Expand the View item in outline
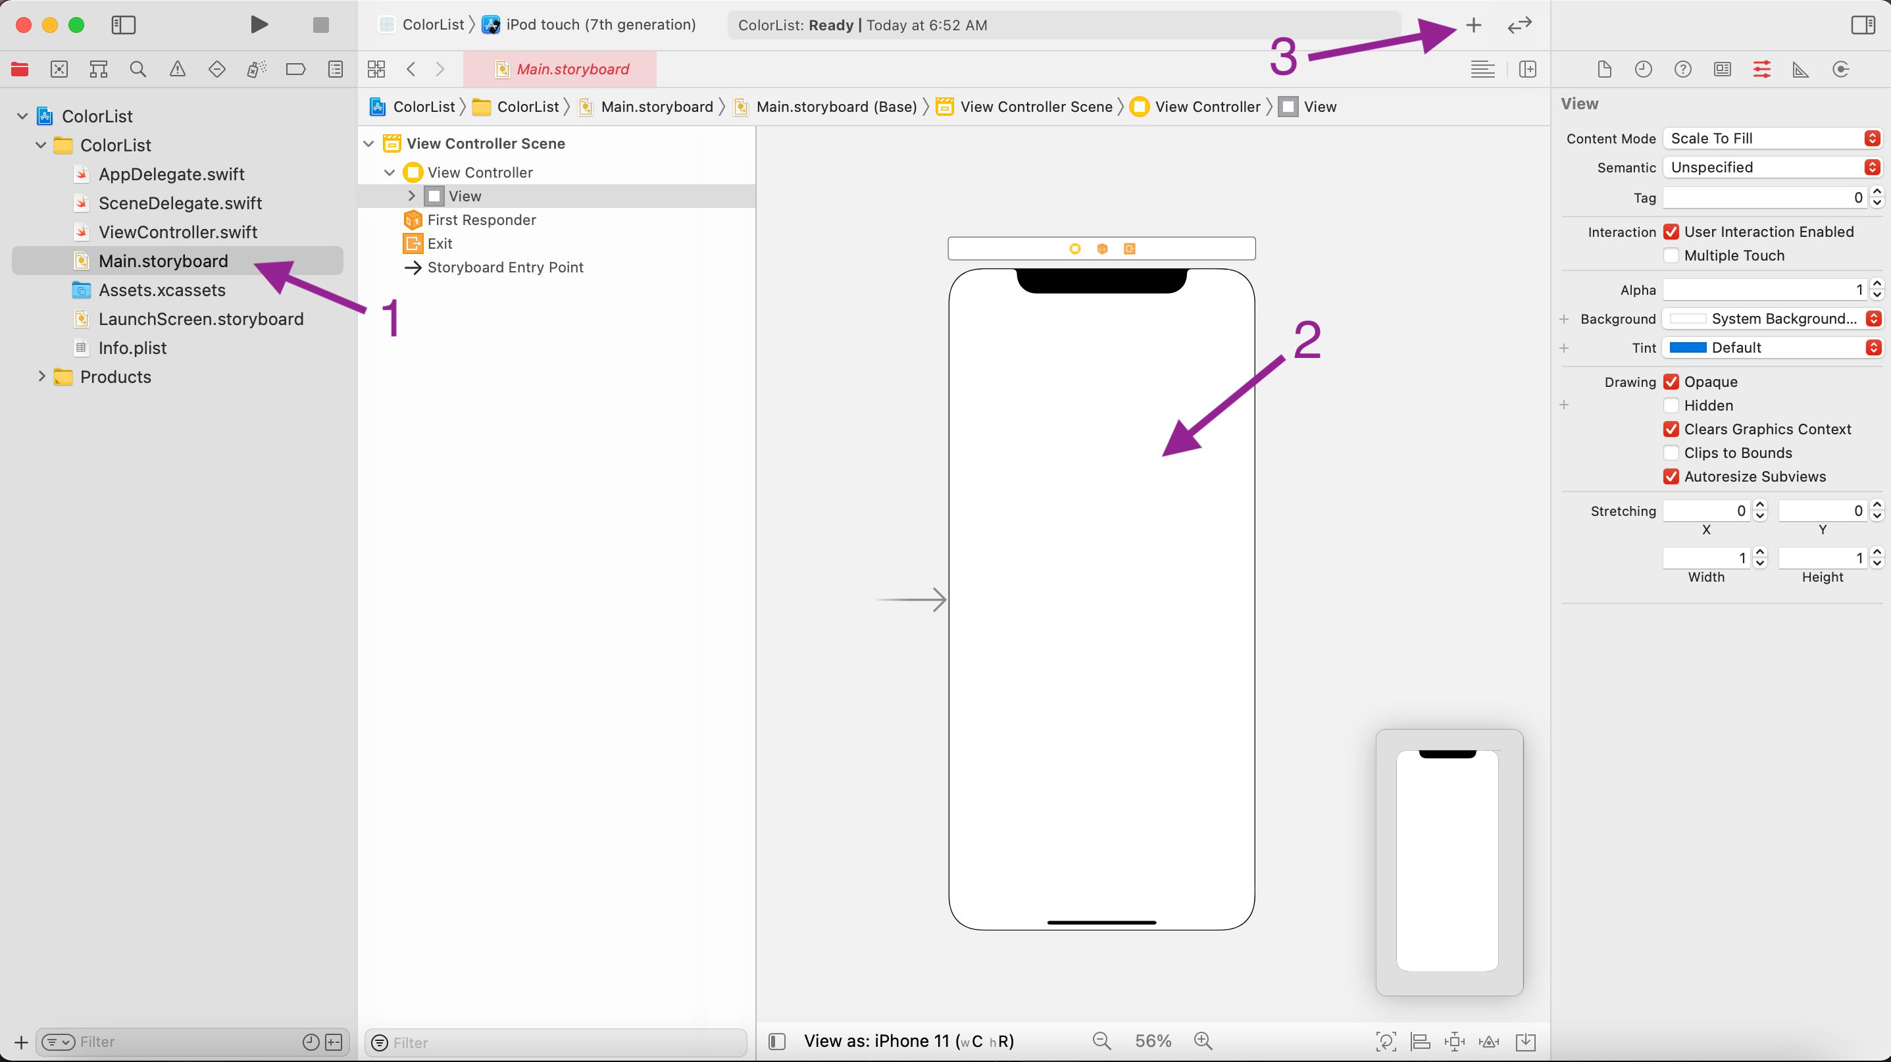 click(x=412, y=196)
